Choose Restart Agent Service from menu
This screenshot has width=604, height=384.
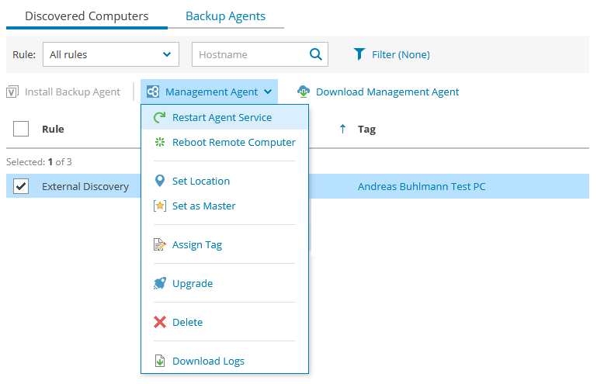[224, 117]
